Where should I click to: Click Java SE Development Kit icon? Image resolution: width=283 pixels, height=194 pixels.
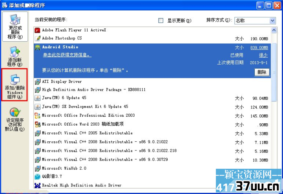pos(38,107)
